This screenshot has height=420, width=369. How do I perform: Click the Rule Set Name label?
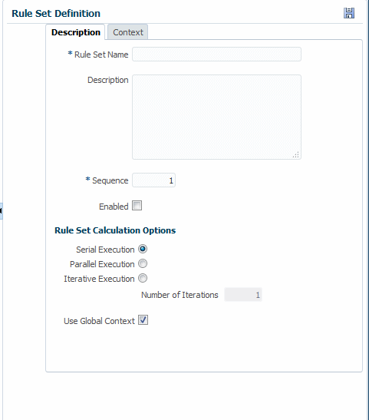(x=101, y=55)
